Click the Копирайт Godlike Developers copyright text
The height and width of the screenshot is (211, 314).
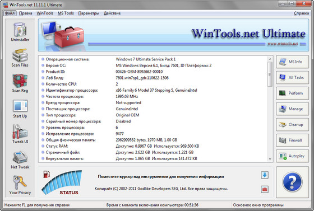161,189
